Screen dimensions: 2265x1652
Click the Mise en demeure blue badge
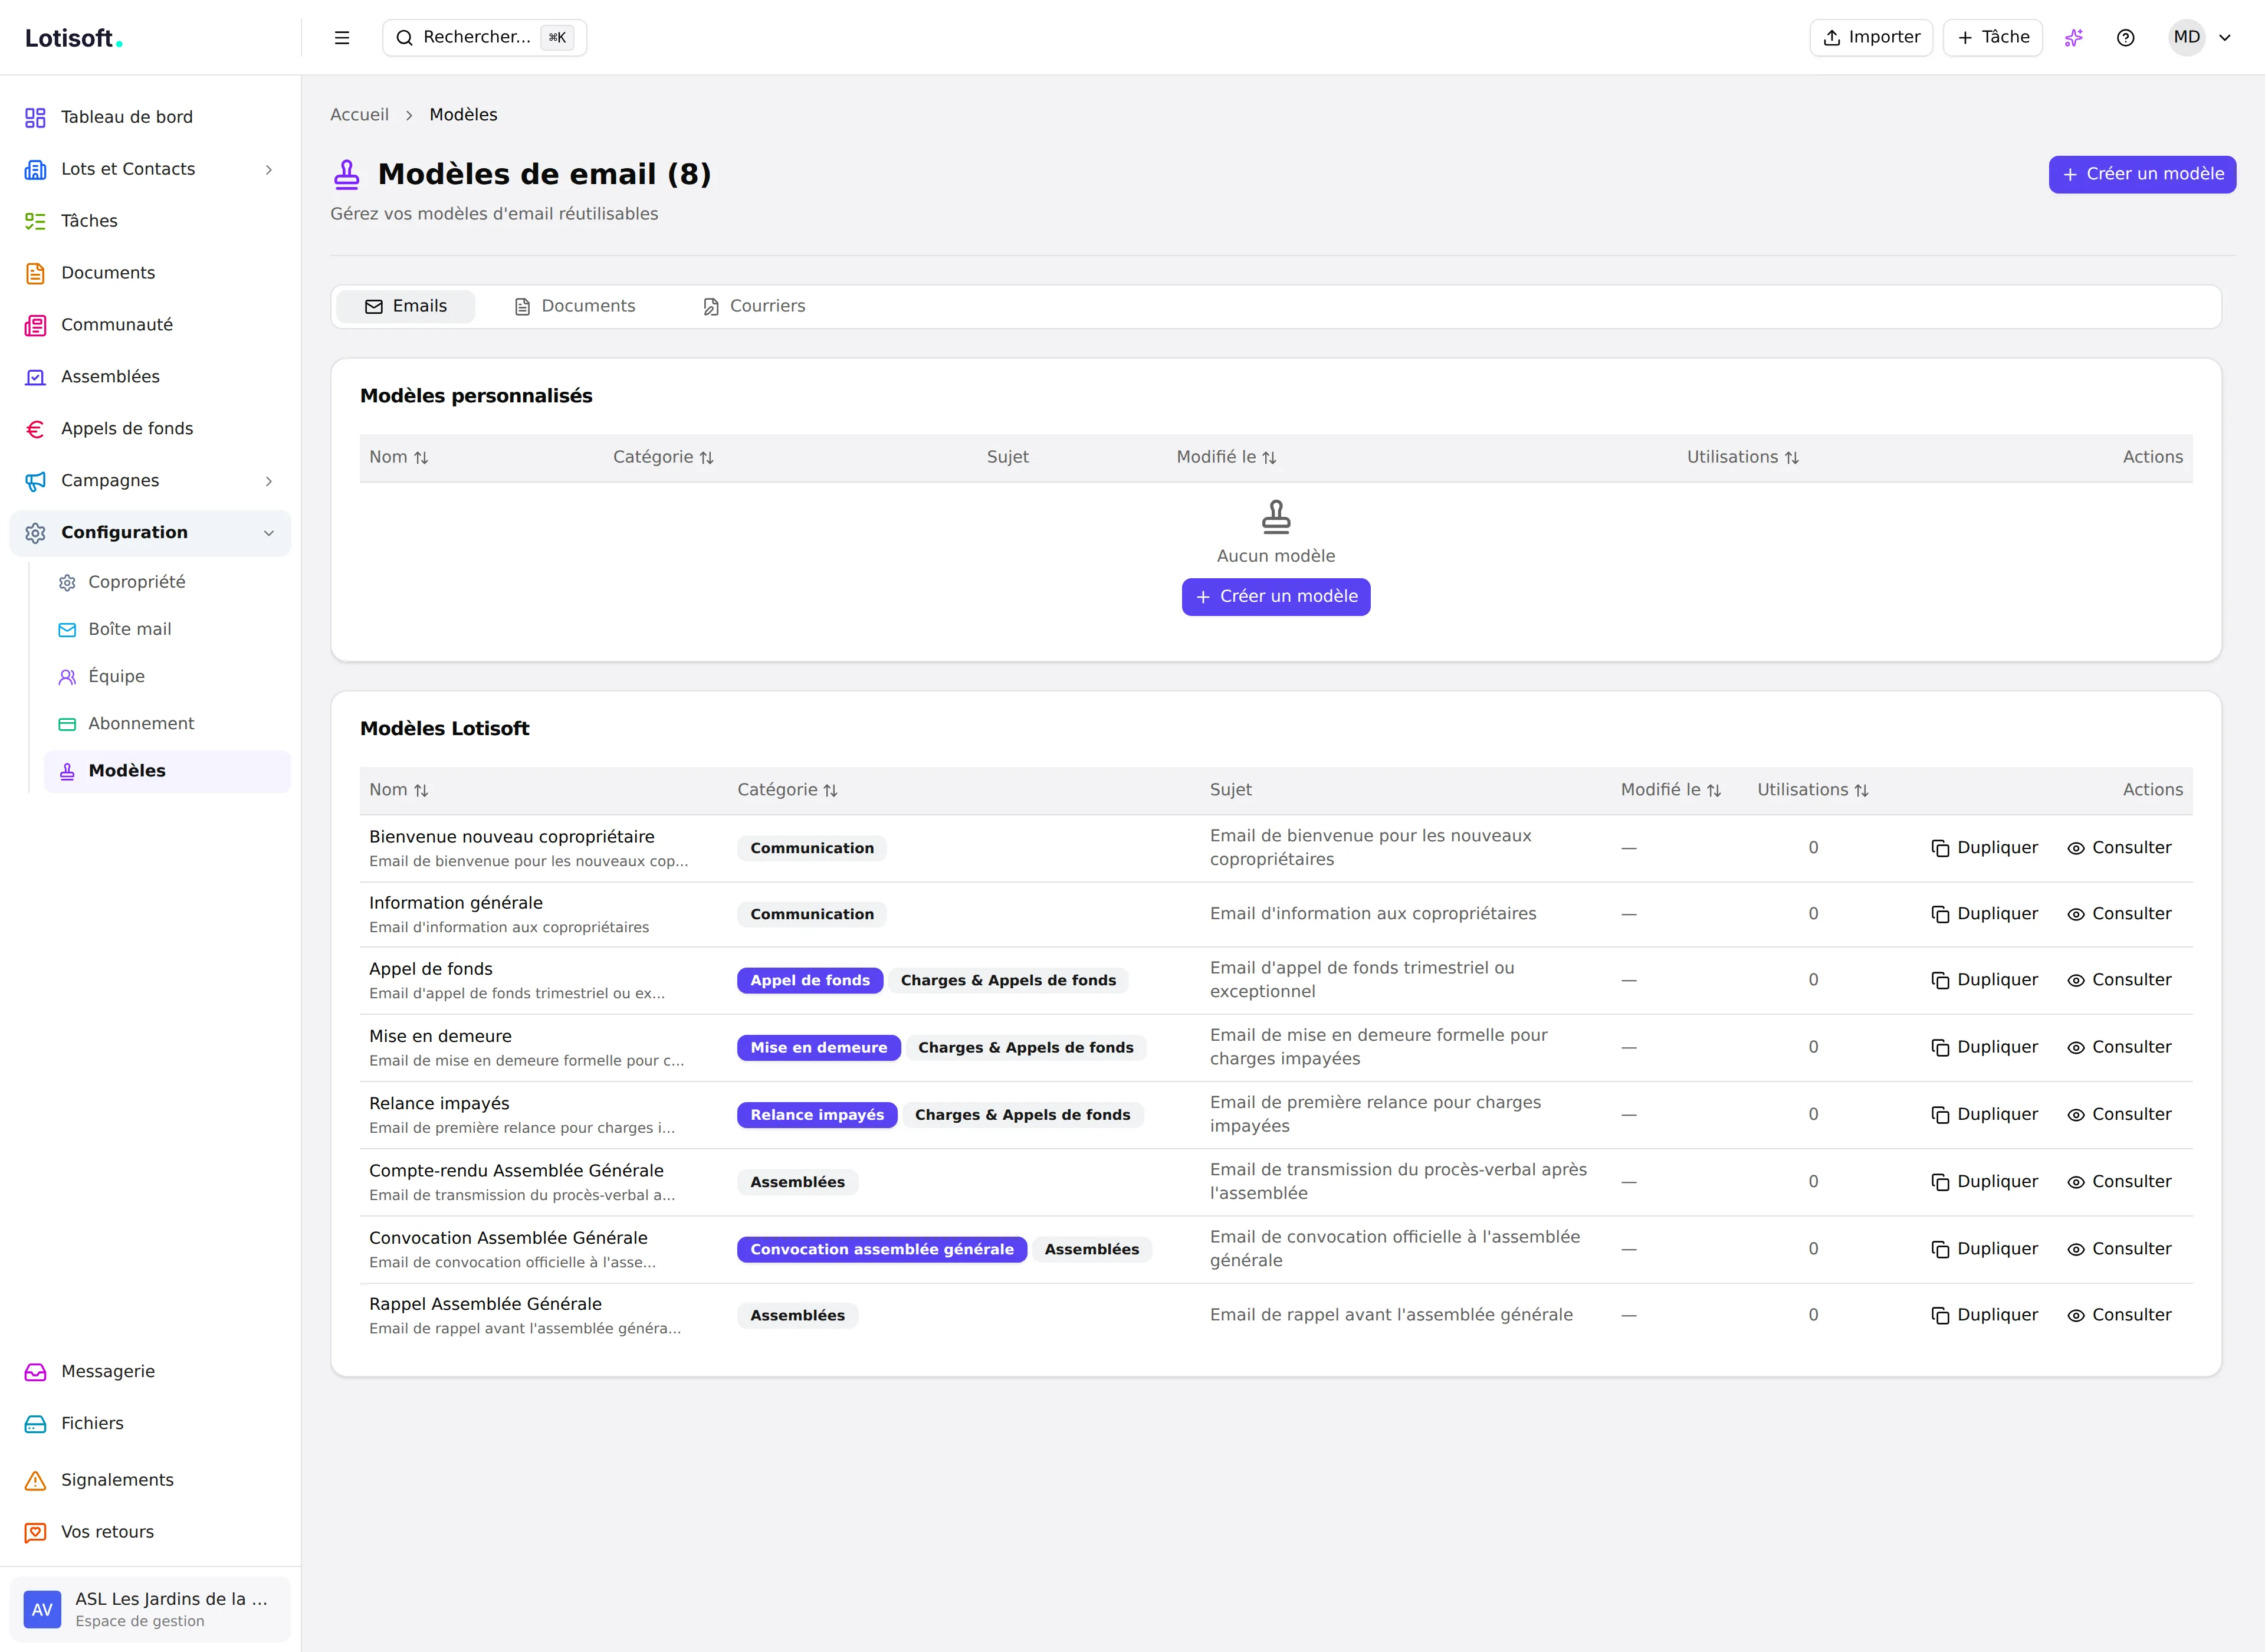[x=819, y=1048]
